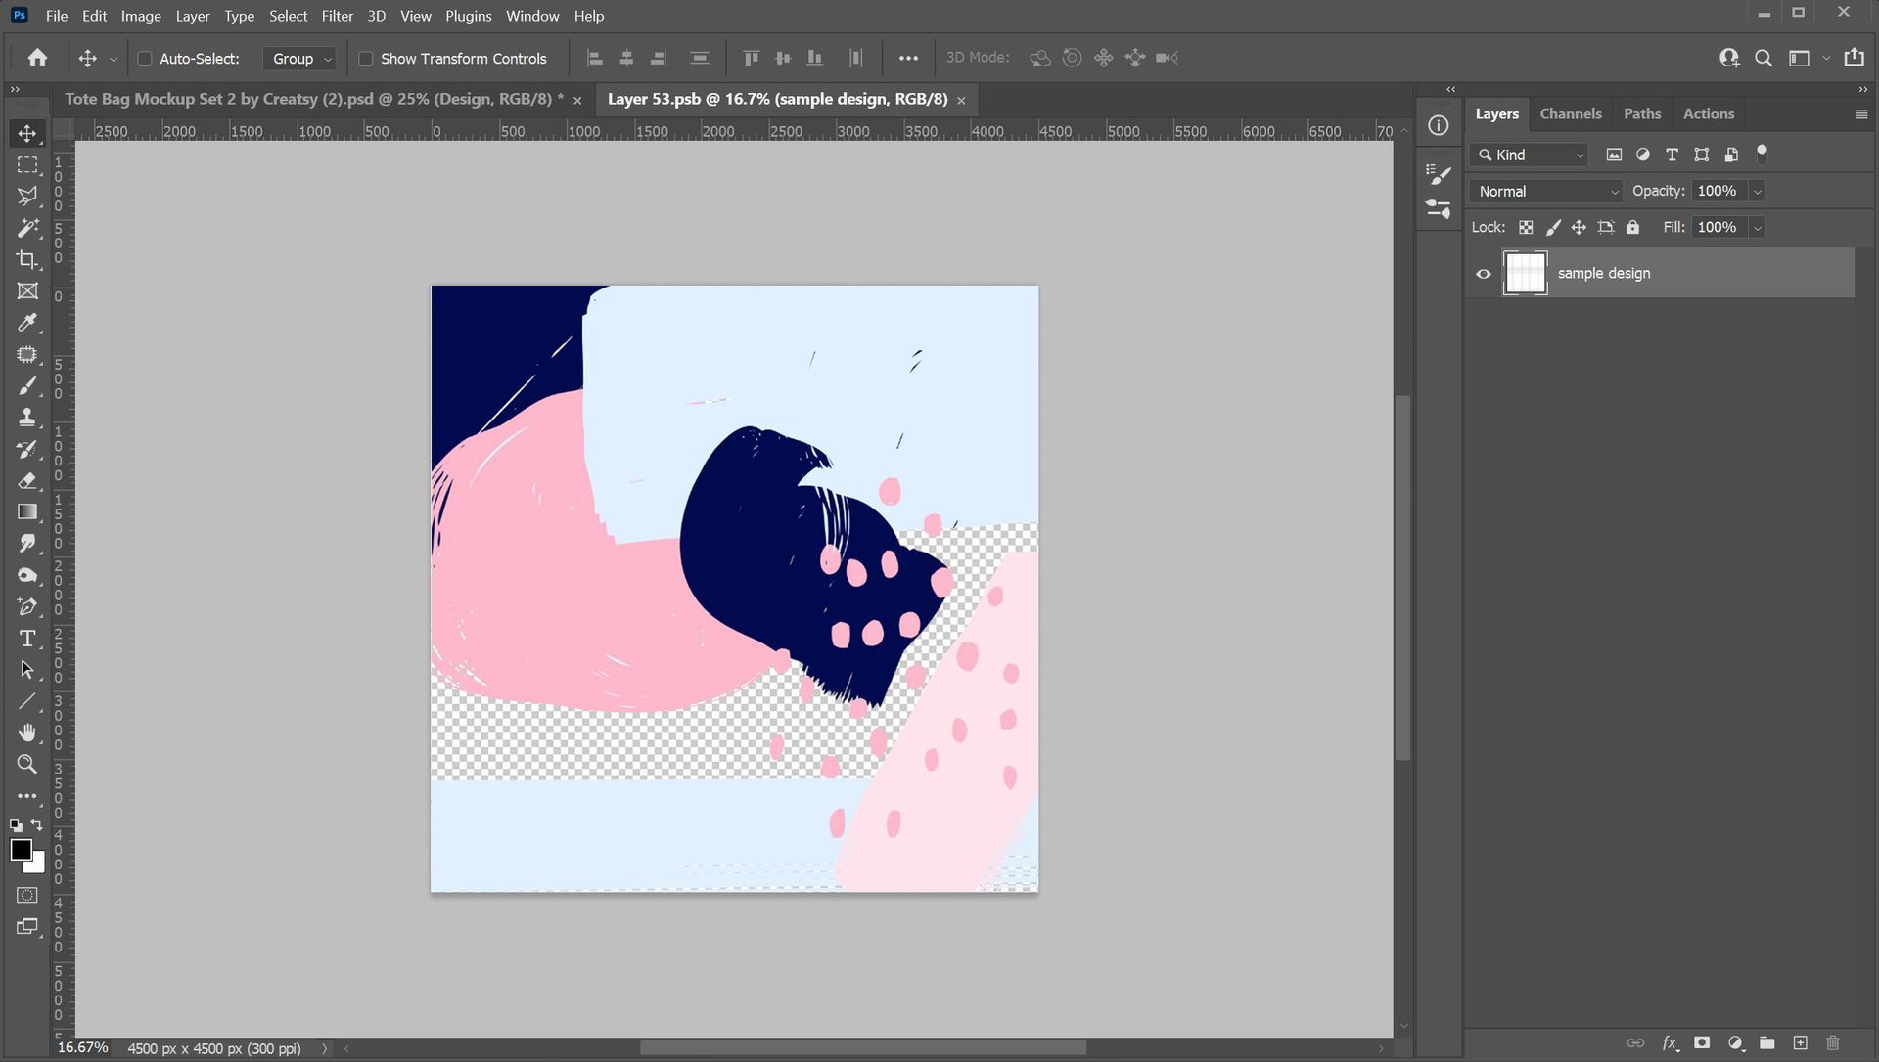Select the Gradient tool
The width and height of the screenshot is (1879, 1062).
[x=27, y=511]
